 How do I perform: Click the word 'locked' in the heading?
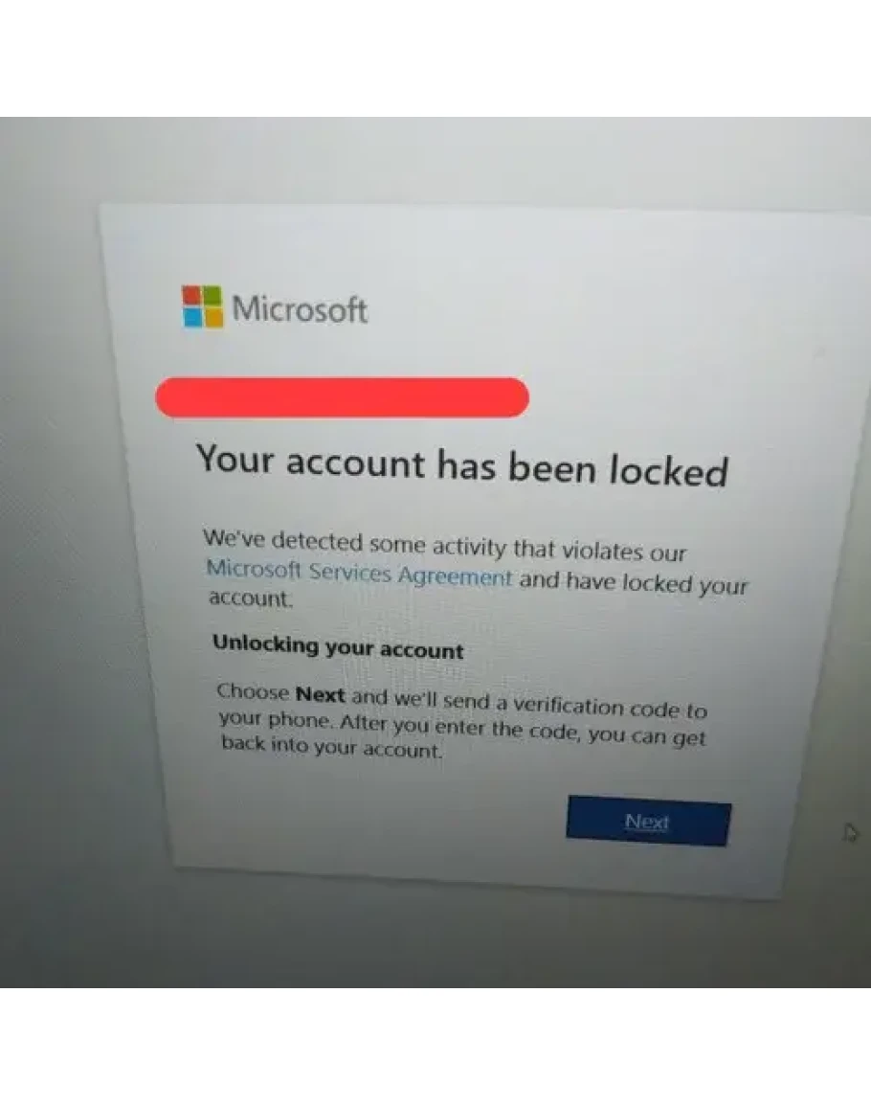coord(668,471)
